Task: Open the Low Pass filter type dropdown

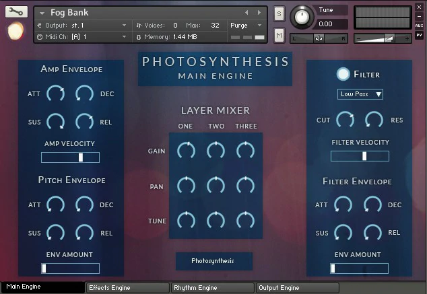Action: pos(360,94)
